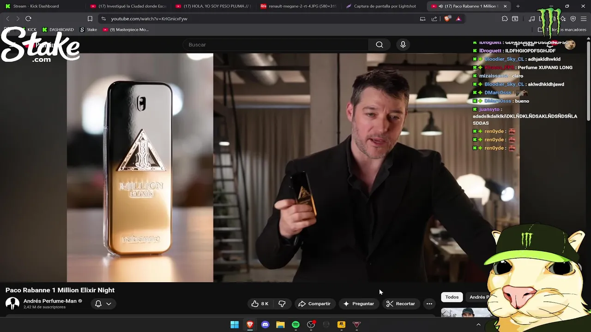Click Preguntar button

[358, 303]
